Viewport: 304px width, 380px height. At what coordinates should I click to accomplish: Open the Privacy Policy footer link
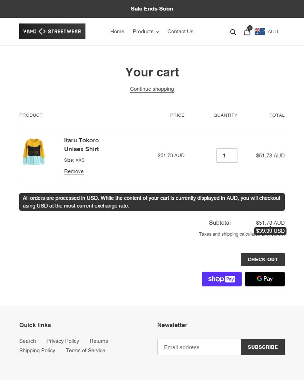(x=63, y=341)
